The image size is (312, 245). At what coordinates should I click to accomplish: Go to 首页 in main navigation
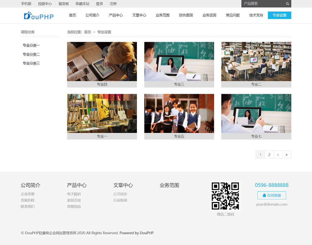pyautogui.click(x=72, y=15)
